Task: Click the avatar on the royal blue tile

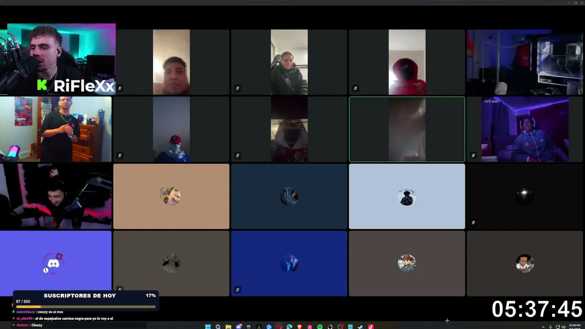Action: coord(289,263)
